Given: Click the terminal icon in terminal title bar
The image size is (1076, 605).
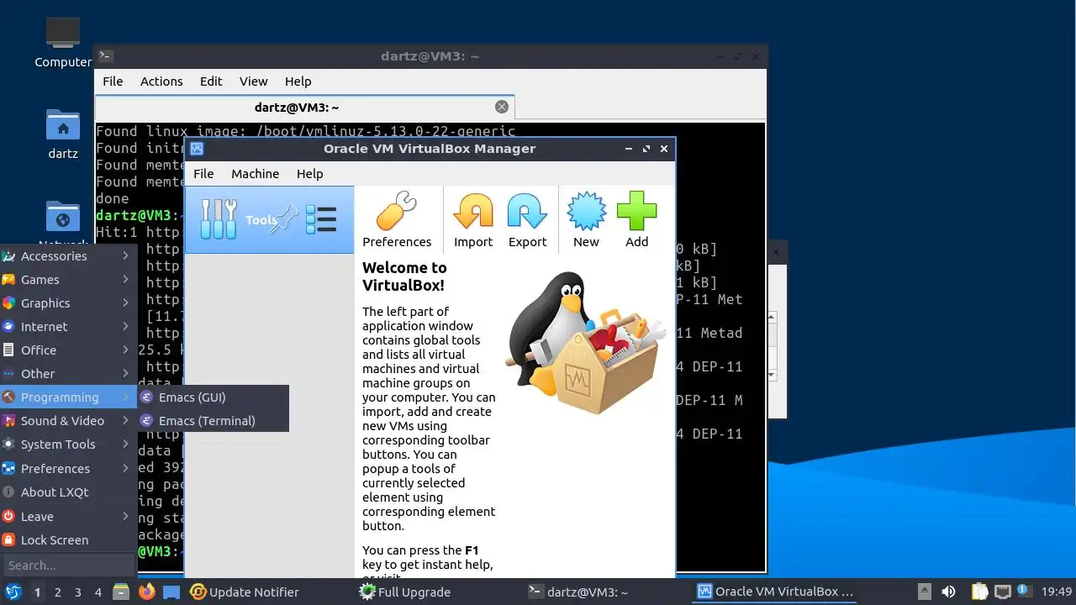Looking at the screenshot, I should pos(105,56).
